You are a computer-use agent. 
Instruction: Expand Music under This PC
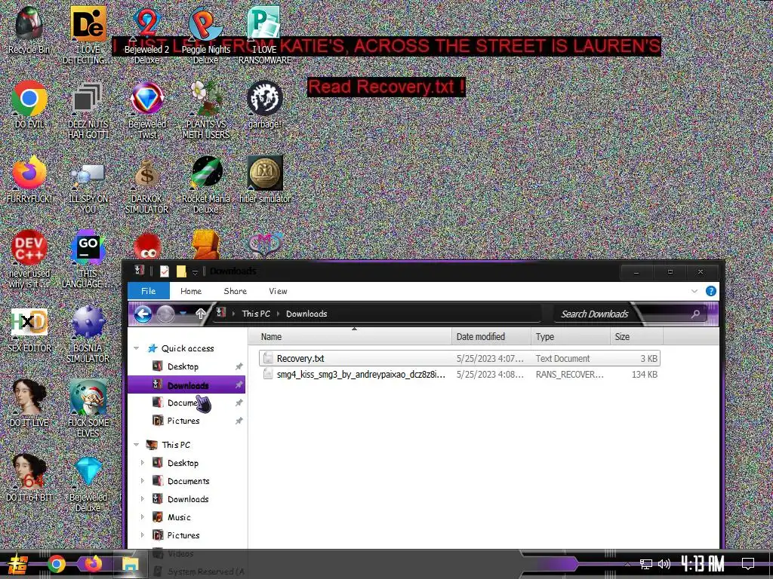[143, 517]
